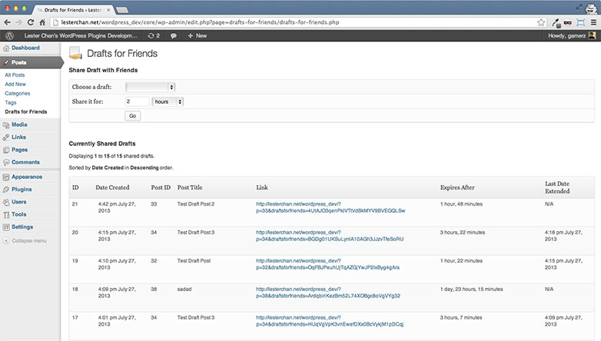Sort by the ID column header

[75, 187]
